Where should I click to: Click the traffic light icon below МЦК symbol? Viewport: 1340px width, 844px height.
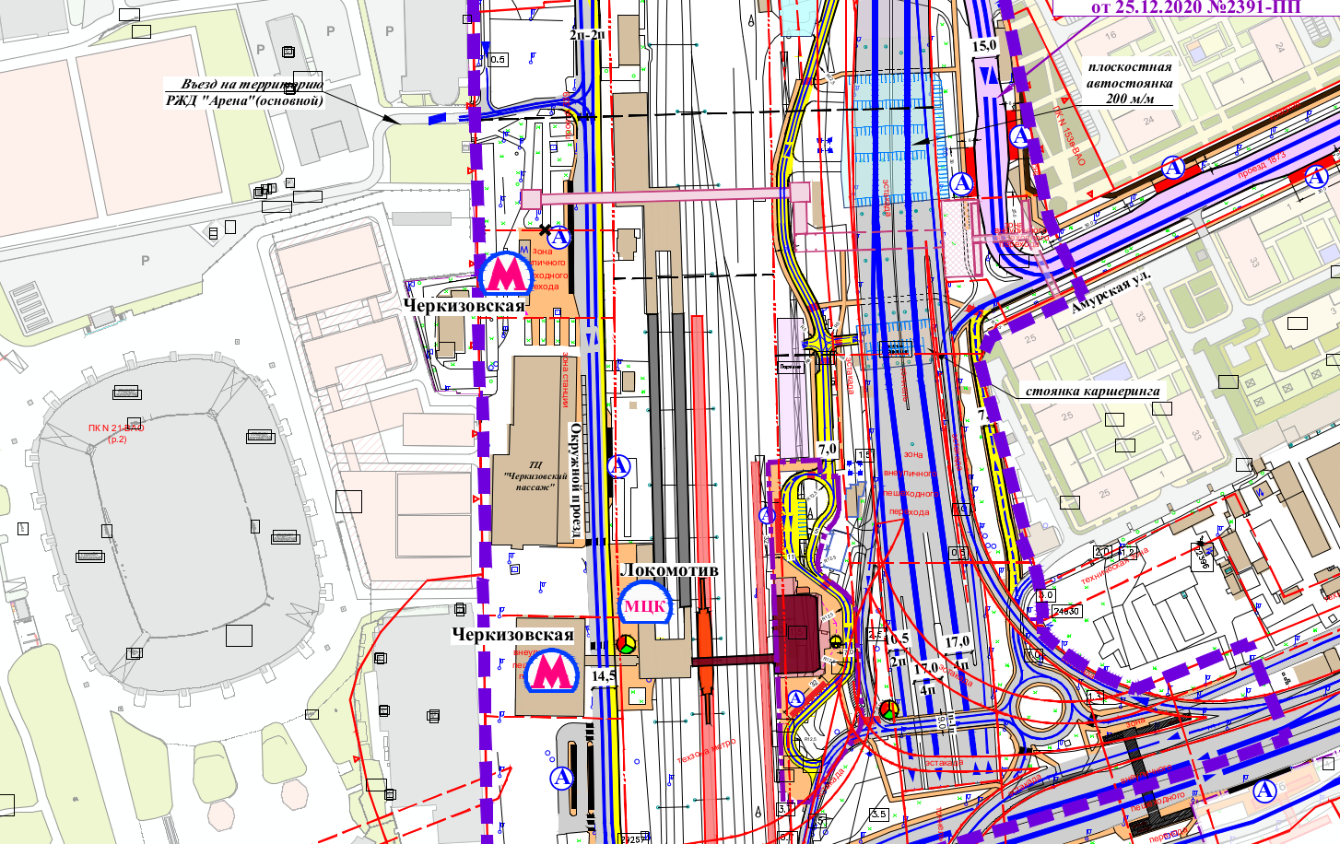tap(627, 643)
